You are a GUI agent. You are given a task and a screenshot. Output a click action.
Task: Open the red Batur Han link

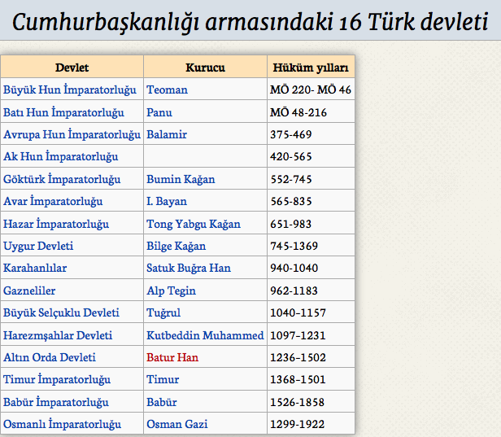coord(172,357)
